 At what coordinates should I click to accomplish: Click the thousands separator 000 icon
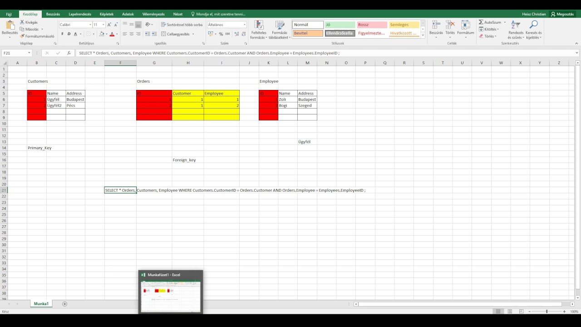click(x=227, y=34)
